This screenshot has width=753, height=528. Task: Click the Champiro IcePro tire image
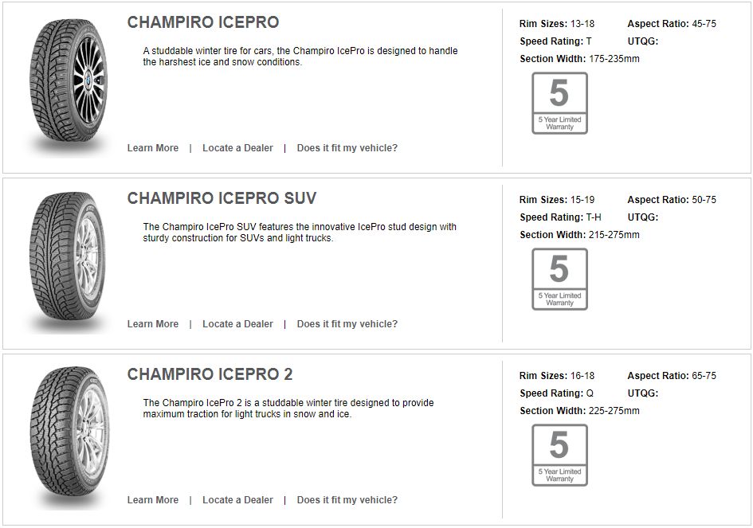point(67,83)
